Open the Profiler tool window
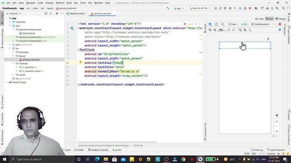This screenshot has height=163, width=291. click(x=79, y=150)
